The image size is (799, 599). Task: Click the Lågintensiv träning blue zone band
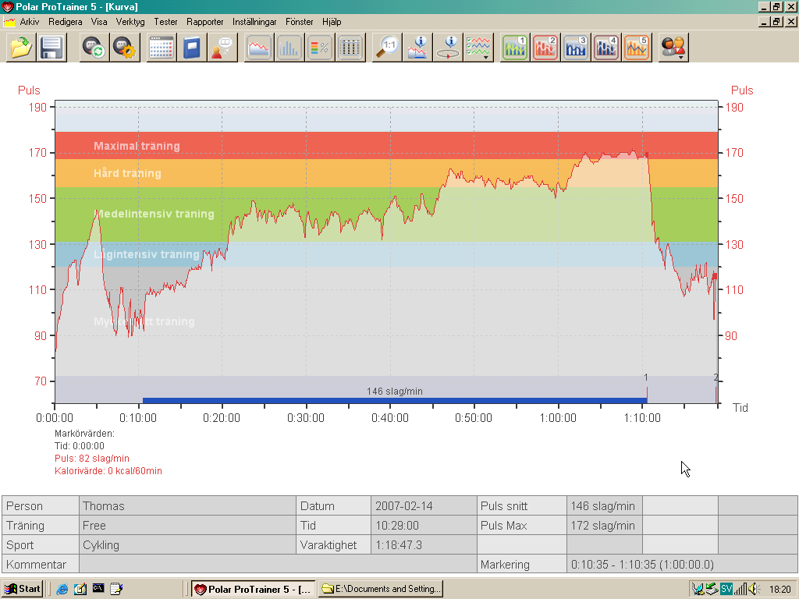386,254
